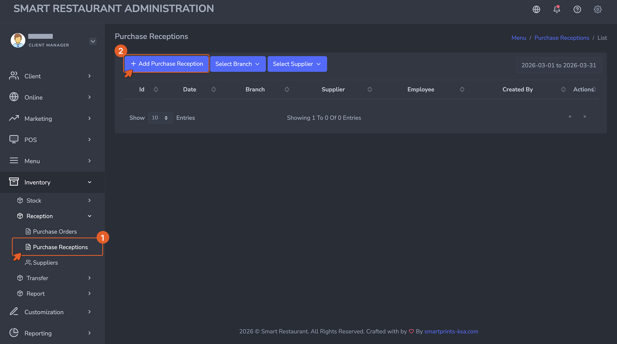Click the date range field 2026-03-01 to 2026-03-31
The image size is (617, 344).
point(559,65)
